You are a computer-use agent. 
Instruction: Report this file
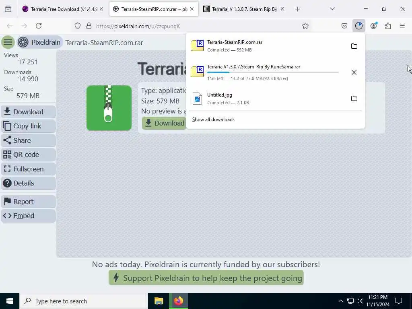click(28, 202)
